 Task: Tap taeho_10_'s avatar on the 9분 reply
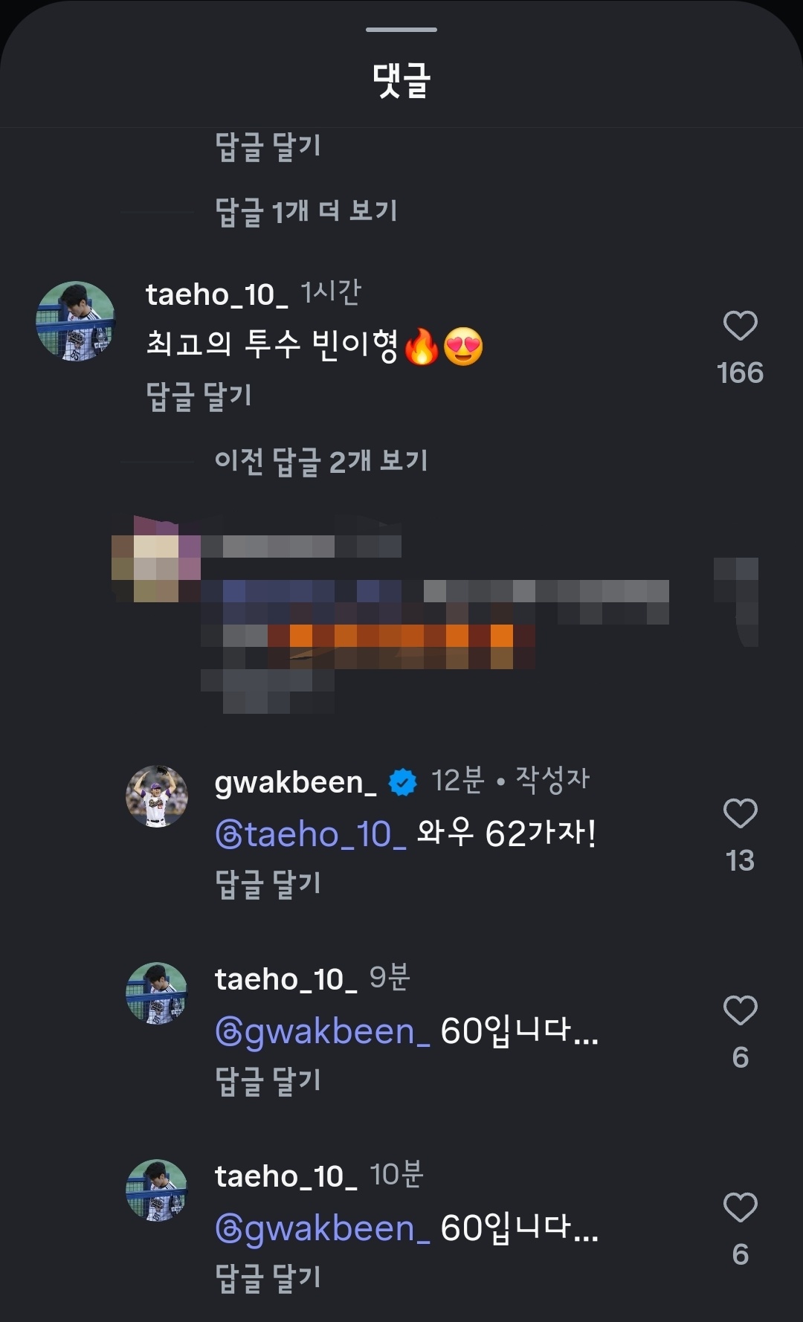click(156, 993)
